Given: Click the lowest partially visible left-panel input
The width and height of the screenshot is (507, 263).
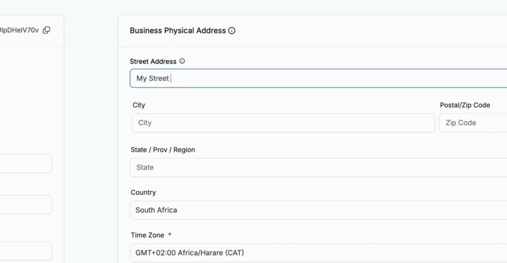Looking at the screenshot, I should click(26, 251).
